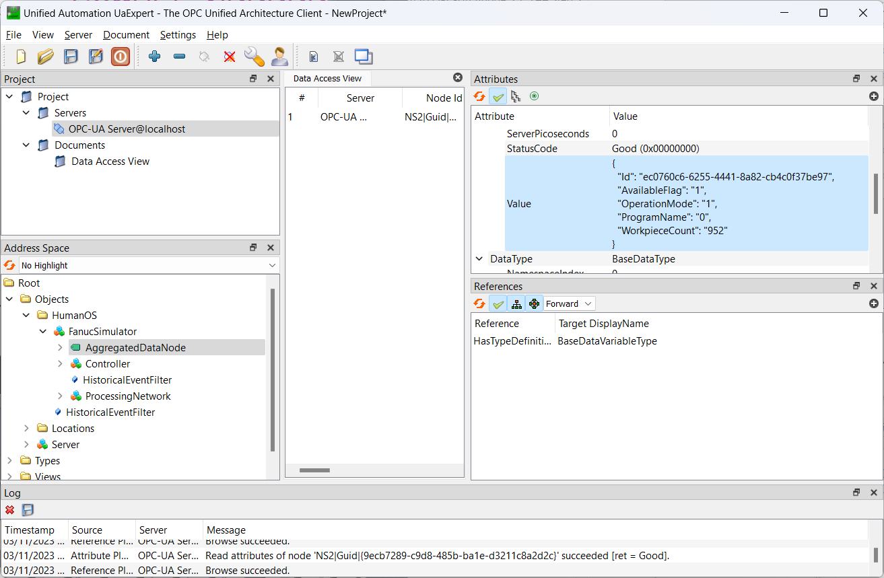Open a project using the folder icon
884x578 pixels.
pyautogui.click(x=46, y=57)
